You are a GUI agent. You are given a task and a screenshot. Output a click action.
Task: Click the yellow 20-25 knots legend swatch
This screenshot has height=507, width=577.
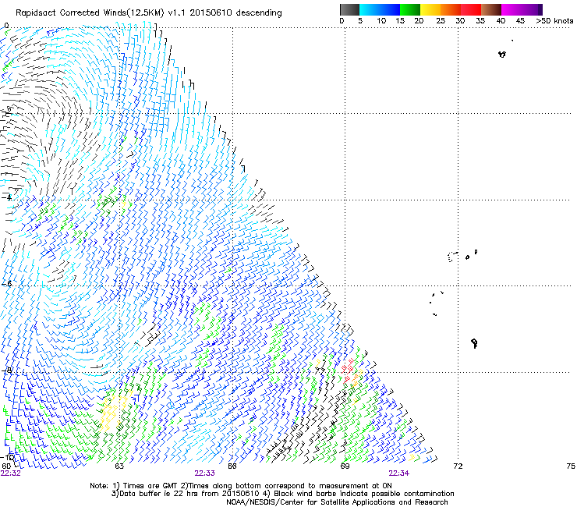pos(430,9)
